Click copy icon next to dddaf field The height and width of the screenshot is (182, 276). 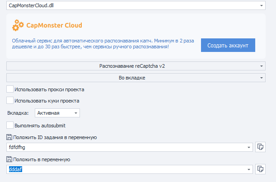tap(260, 169)
